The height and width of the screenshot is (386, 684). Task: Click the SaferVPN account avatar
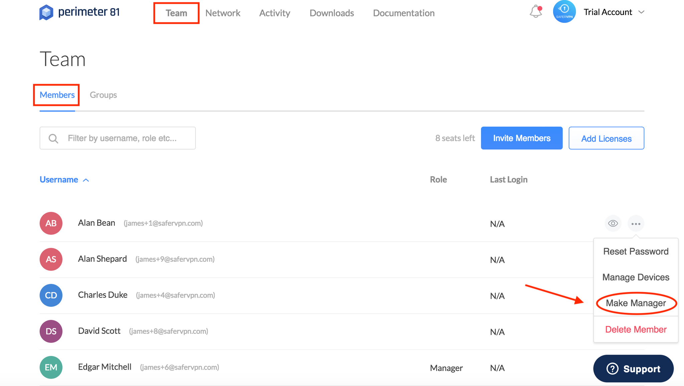[x=564, y=12]
